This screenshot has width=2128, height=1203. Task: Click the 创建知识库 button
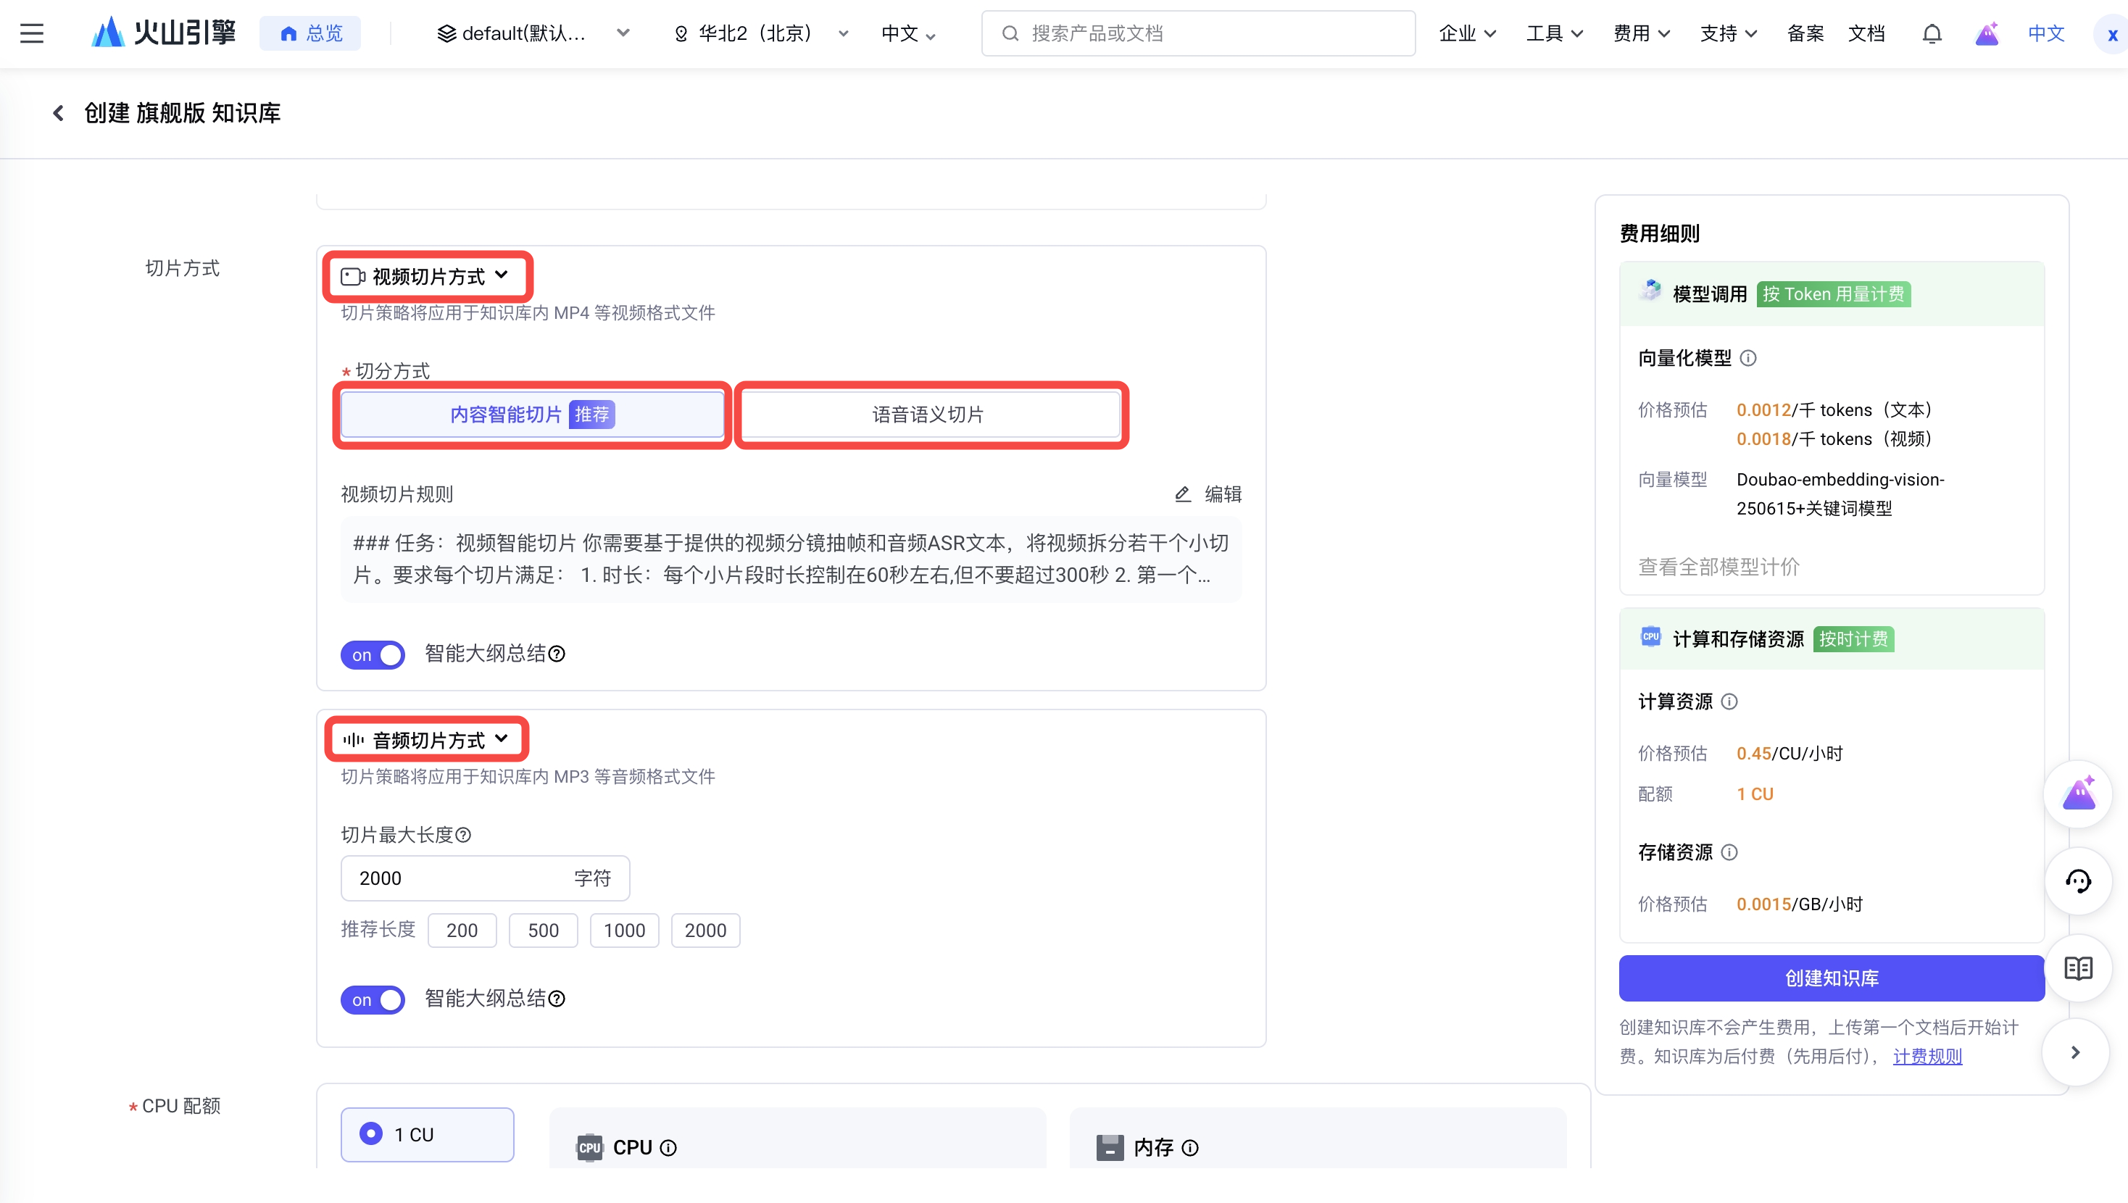[x=1831, y=978]
